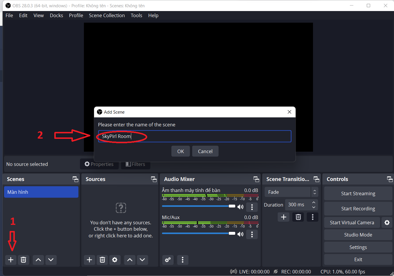Image resolution: width=394 pixels, height=276 pixels.
Task: Open the Tools menu
Action: (x=136, y=15)
